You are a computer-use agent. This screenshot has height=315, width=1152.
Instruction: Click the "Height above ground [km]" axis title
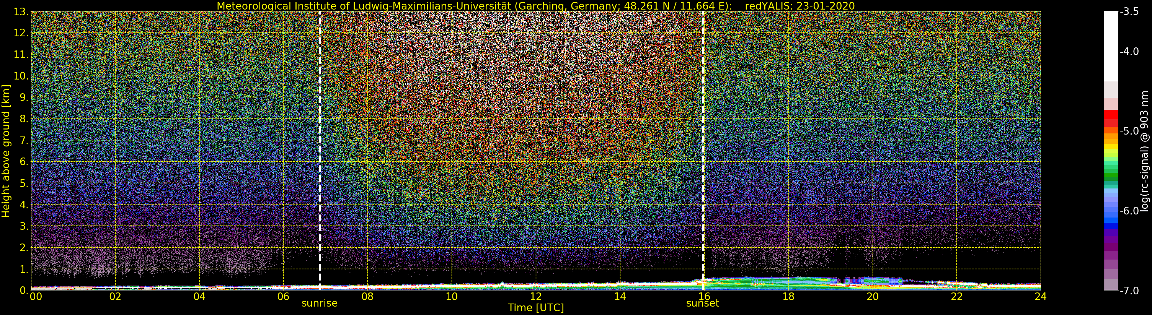tap(6, 151)
